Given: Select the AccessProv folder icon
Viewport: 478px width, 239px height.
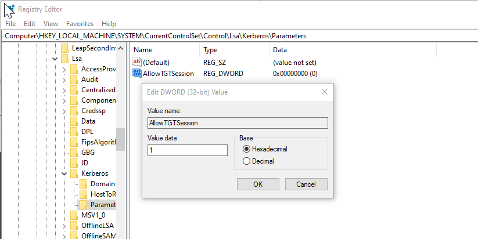Looking at the screenshot, I should click(74, 69).
